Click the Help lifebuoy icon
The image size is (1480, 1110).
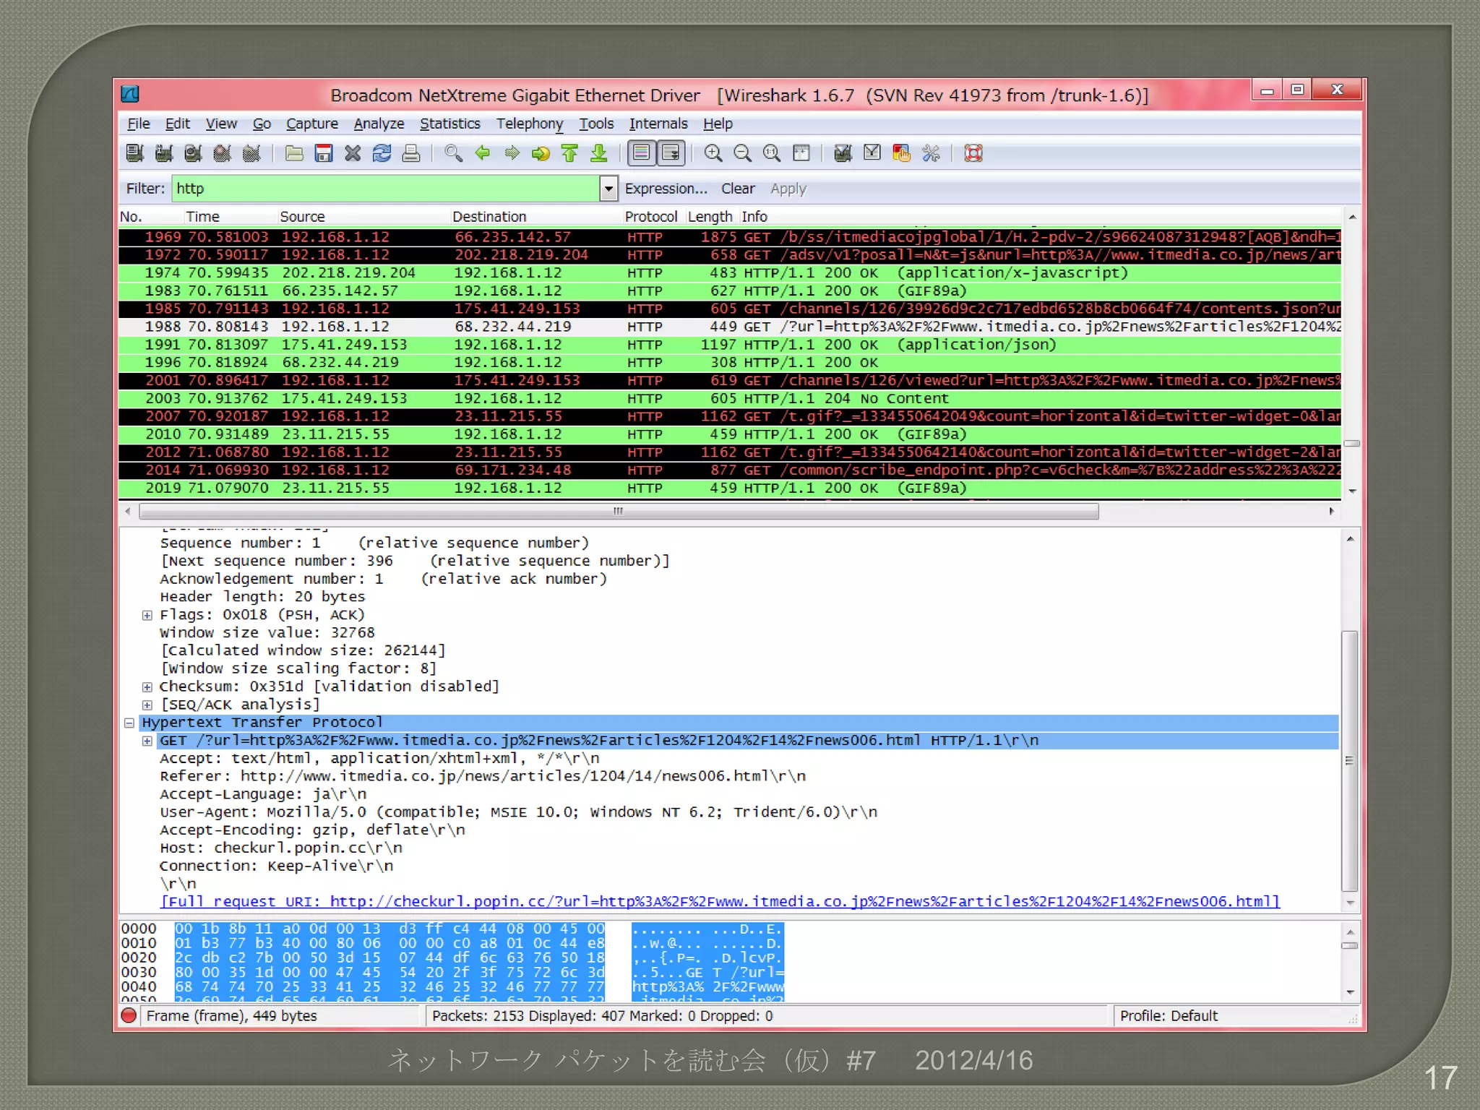[x=973, y=153]
